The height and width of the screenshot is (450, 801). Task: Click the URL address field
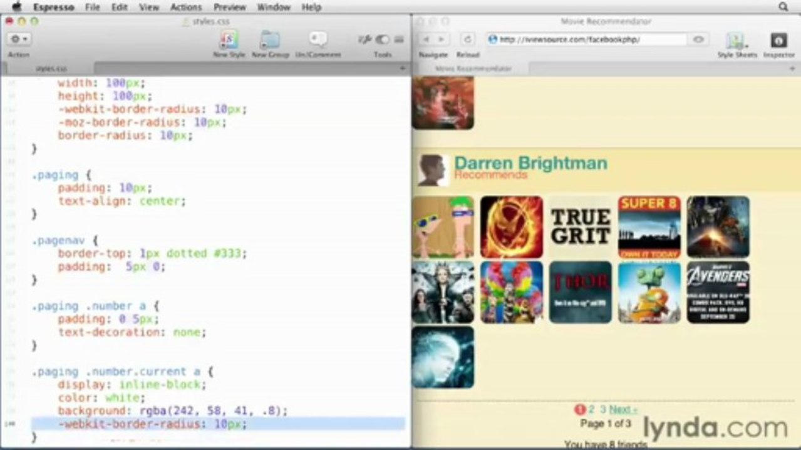pos(587,39)
